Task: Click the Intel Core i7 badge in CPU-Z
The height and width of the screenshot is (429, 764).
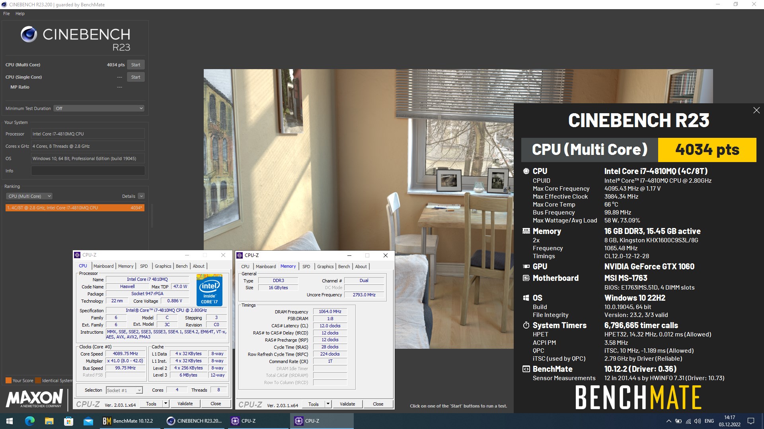Action: [x=209, y=290]
